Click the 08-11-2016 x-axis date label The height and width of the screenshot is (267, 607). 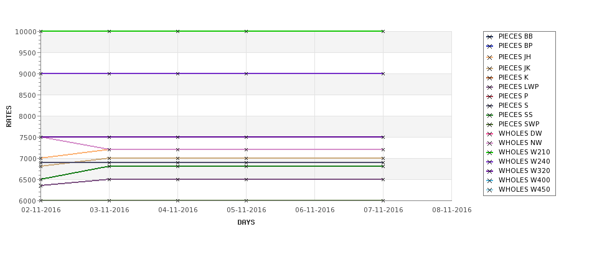[452, 210]
